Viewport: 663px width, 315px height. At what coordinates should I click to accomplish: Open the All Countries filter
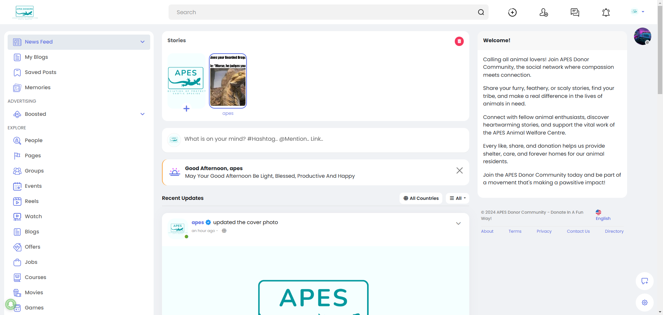421,198
